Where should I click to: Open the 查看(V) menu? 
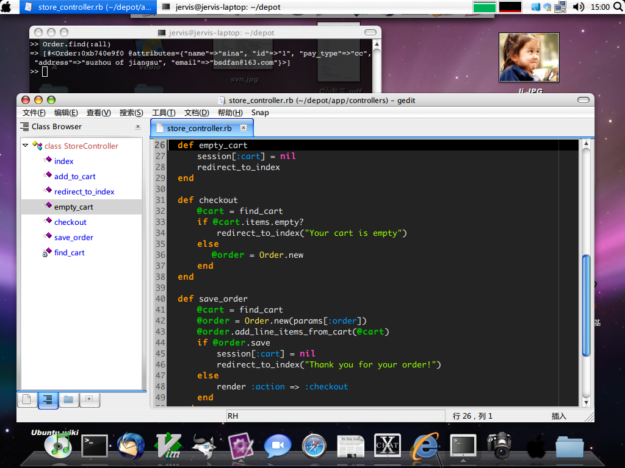coord(98,113)
